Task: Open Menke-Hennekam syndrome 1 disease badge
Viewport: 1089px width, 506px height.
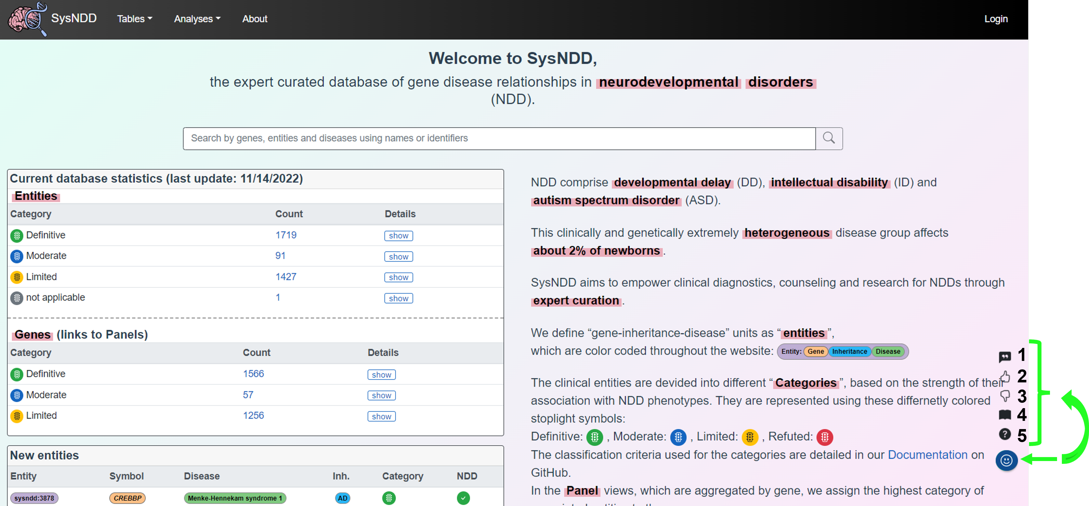Action: point(234,498)
